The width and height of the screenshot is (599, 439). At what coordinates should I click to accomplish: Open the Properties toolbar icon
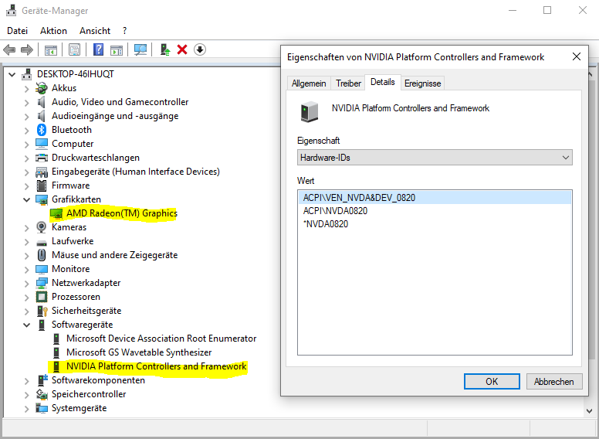click(x=75, y=49)
